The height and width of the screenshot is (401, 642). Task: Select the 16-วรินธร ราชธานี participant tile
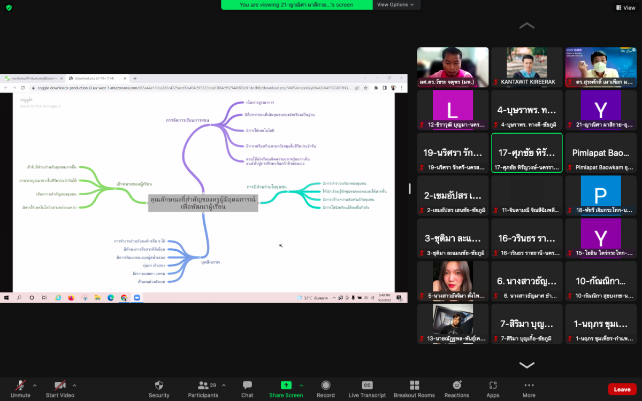[527, 238]
